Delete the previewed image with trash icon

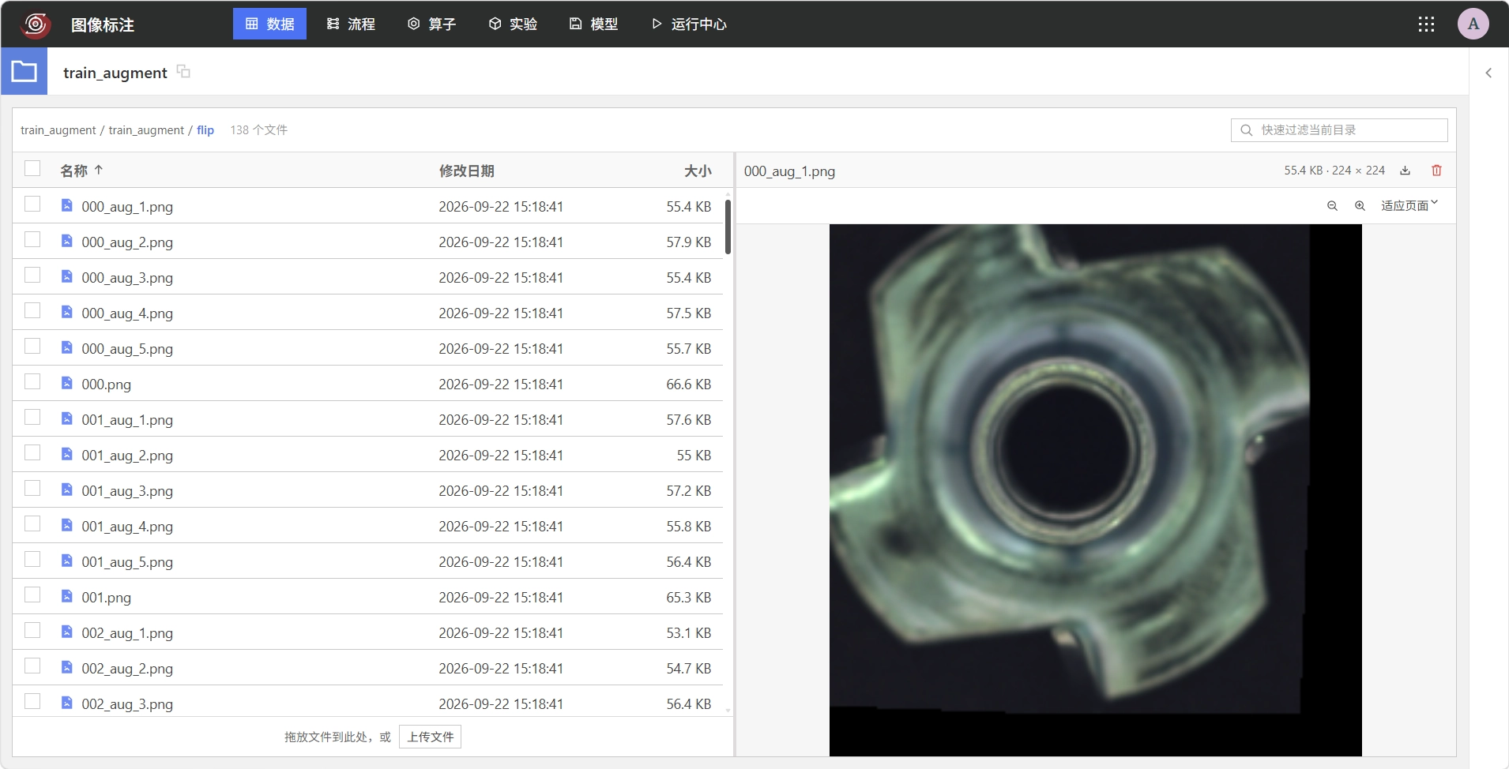pyautogui.click(x=1436, y=171)
